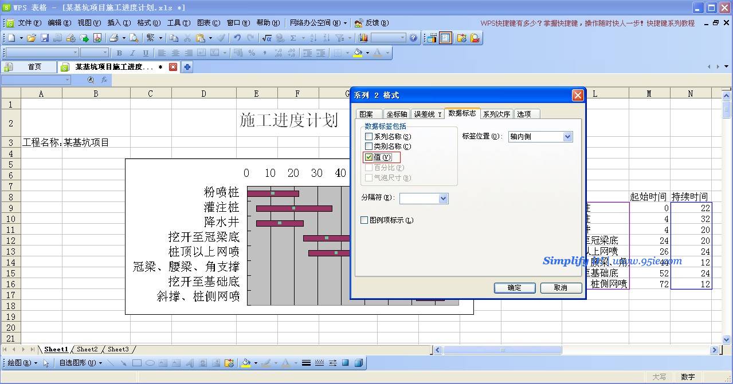Click the 确定 button

tap(514, 288)
